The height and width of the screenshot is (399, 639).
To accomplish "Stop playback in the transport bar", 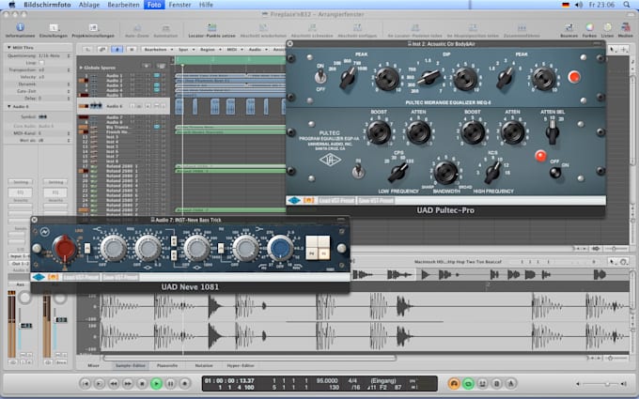I will coord(142,383).
